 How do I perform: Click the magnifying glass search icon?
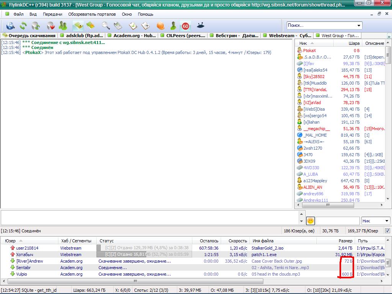tap(106, 26)
